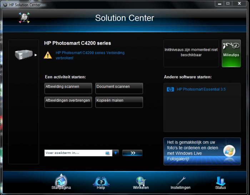Viewport: 250px width, 195px height.
Task: Open the Status icon in the bottom bar
Action: coord(220,181)
